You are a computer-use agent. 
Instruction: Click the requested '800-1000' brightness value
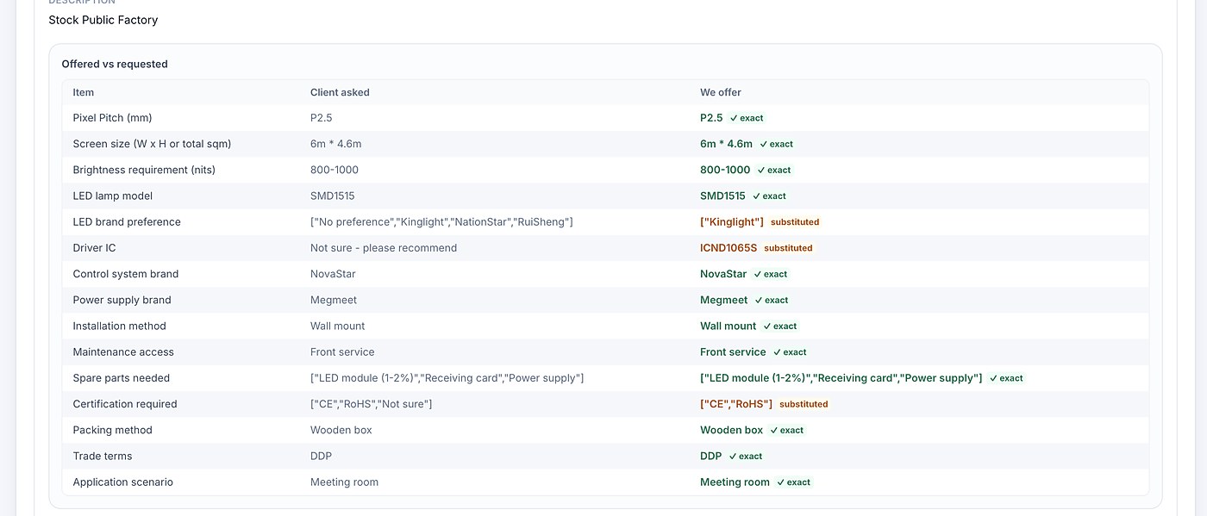pos(335,170)
